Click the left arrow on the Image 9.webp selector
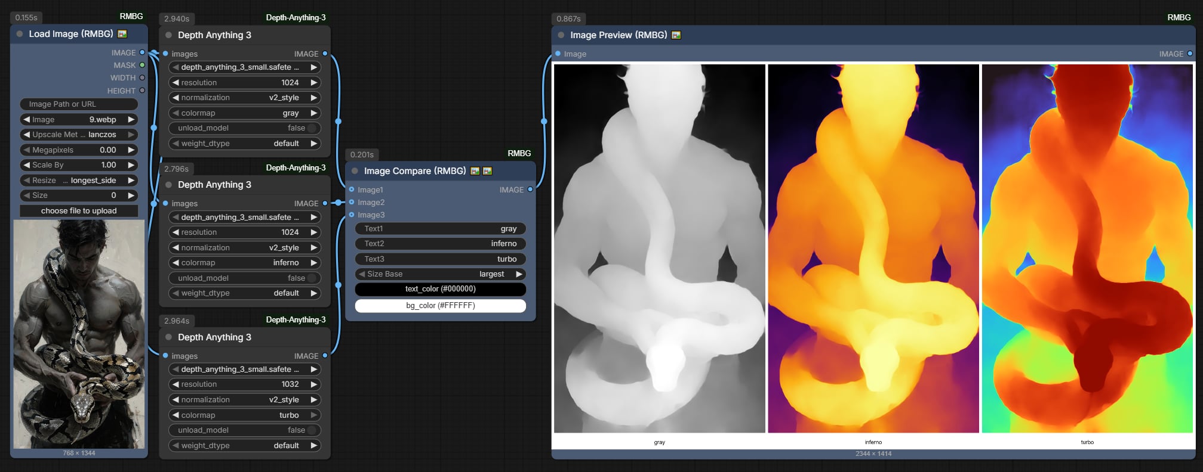The height and width of the screenshot is (472, 1203). point(27,120)
